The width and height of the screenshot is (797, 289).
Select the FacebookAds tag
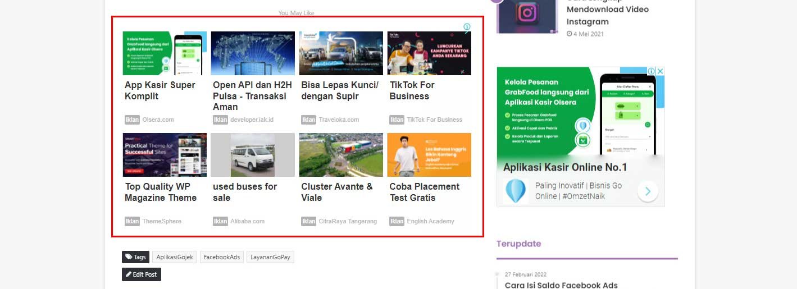click(222, 257)
